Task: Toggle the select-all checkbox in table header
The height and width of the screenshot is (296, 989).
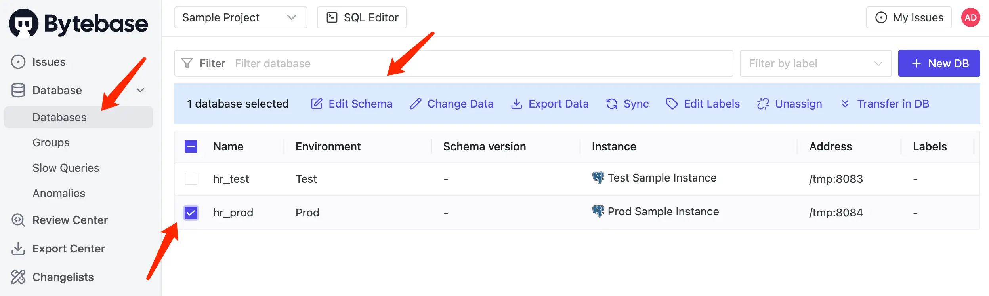Action: (x=191, y=146)
